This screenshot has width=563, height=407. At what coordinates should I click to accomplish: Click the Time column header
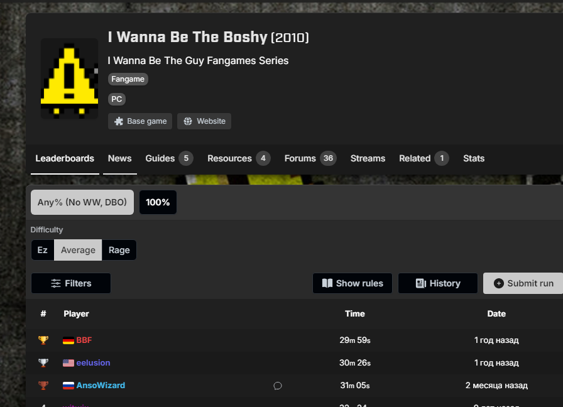coord(355,313)
